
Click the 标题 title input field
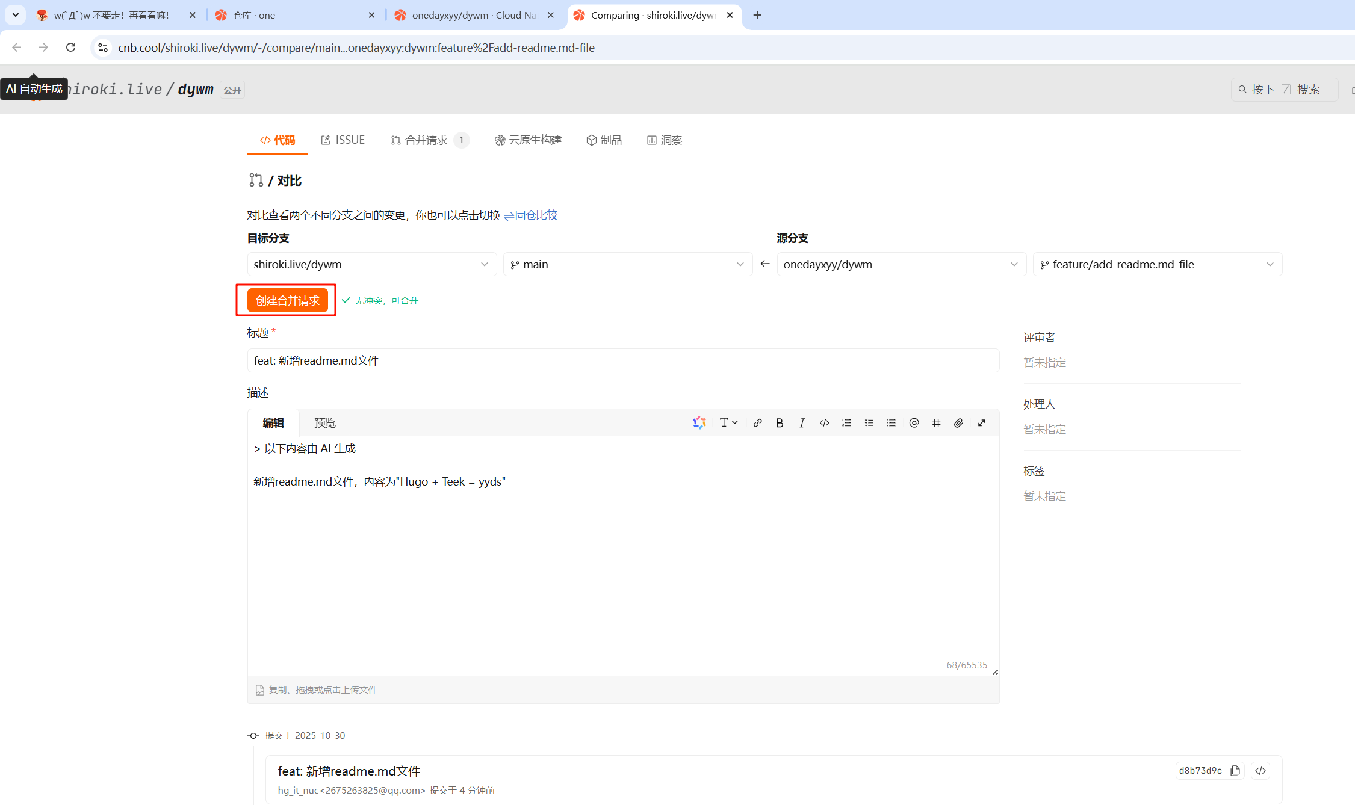point(623,360)
